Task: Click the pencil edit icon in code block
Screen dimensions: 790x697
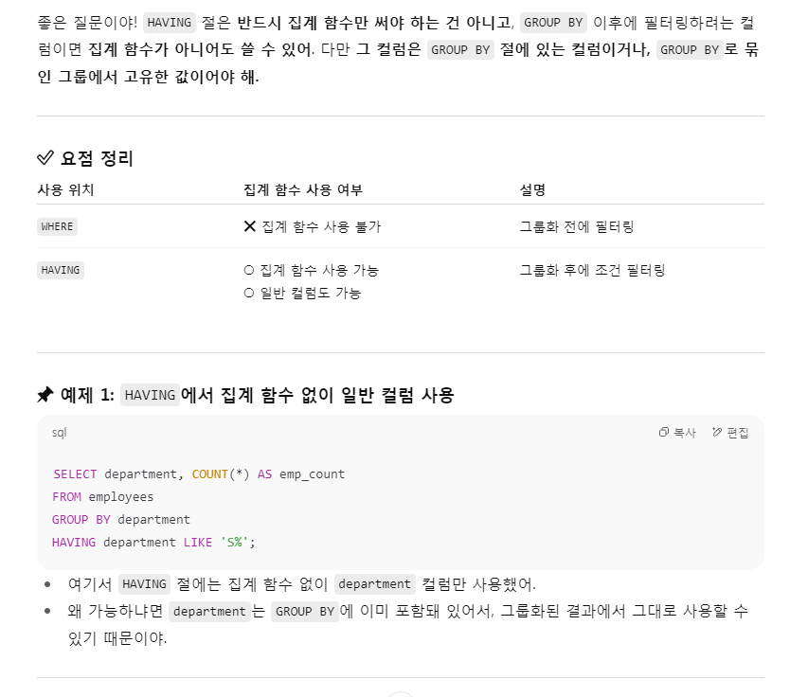Action: coord(716,432)
